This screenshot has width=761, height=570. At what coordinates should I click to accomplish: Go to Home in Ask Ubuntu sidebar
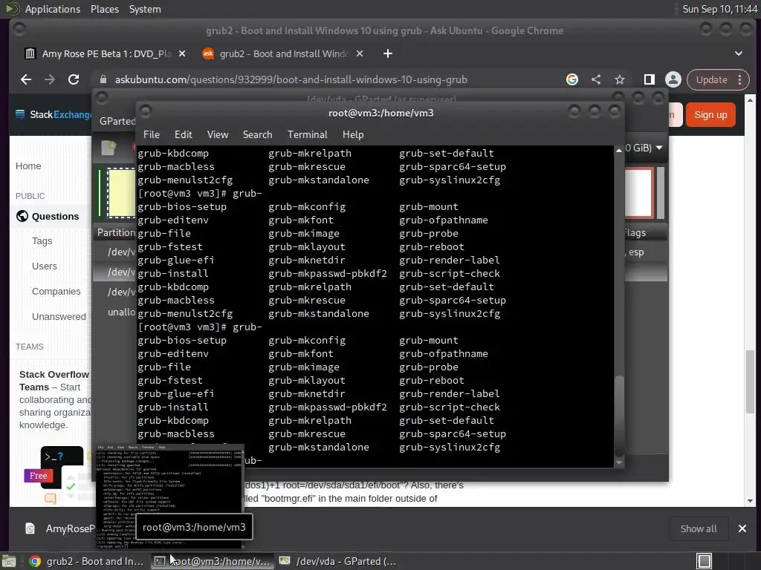(x=28, y=166)
